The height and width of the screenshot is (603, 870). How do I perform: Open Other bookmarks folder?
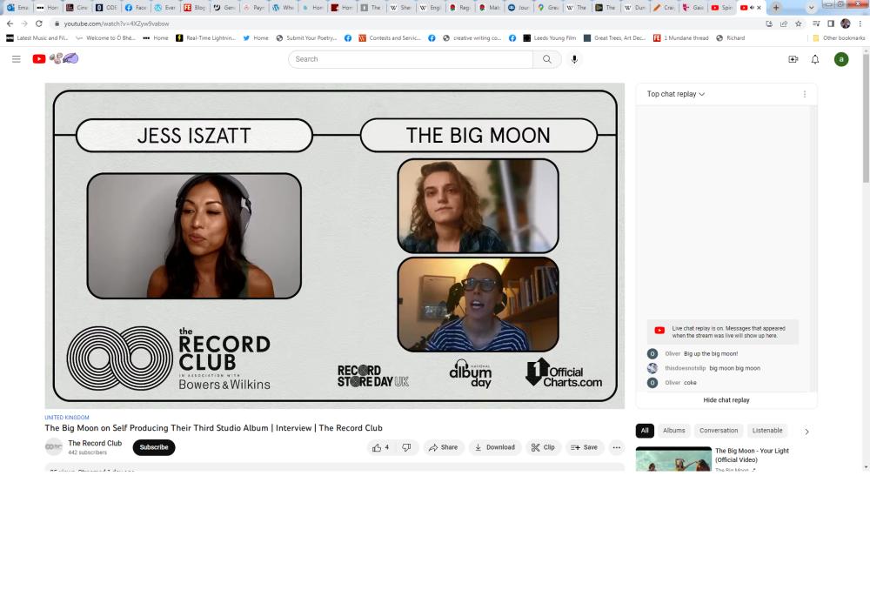[x=839, y=37]
